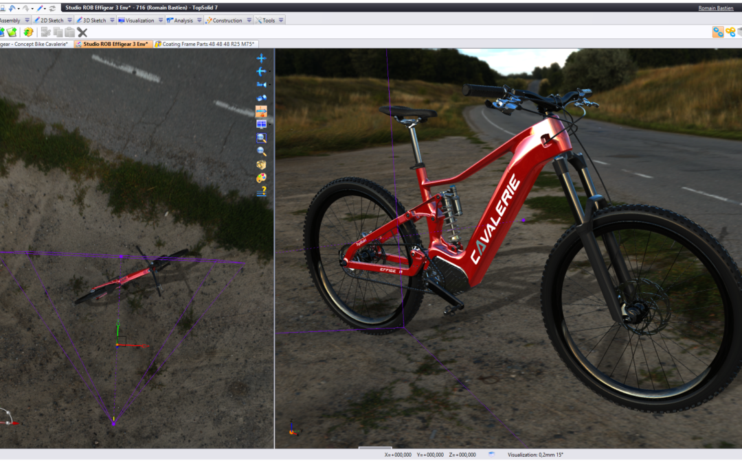This screenshot has height=463, width=742.
Task: Click the purple camera apex point in left viewport
Action: (x=113, y=423)
